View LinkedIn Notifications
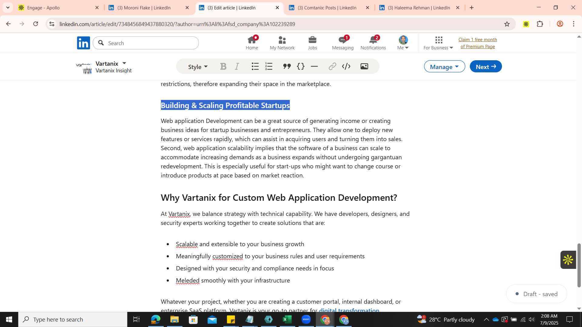Screen dimensions: 582x327 pos(373,43)
